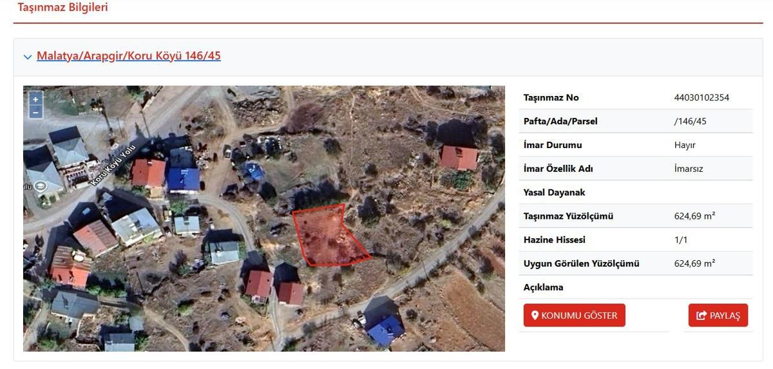Click the Açıklama row label
The image size is (773, 369).
click(544, 287)
